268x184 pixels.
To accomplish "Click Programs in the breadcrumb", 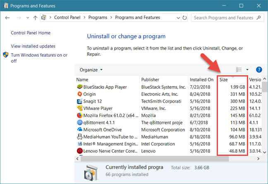I will pos(98,17).
